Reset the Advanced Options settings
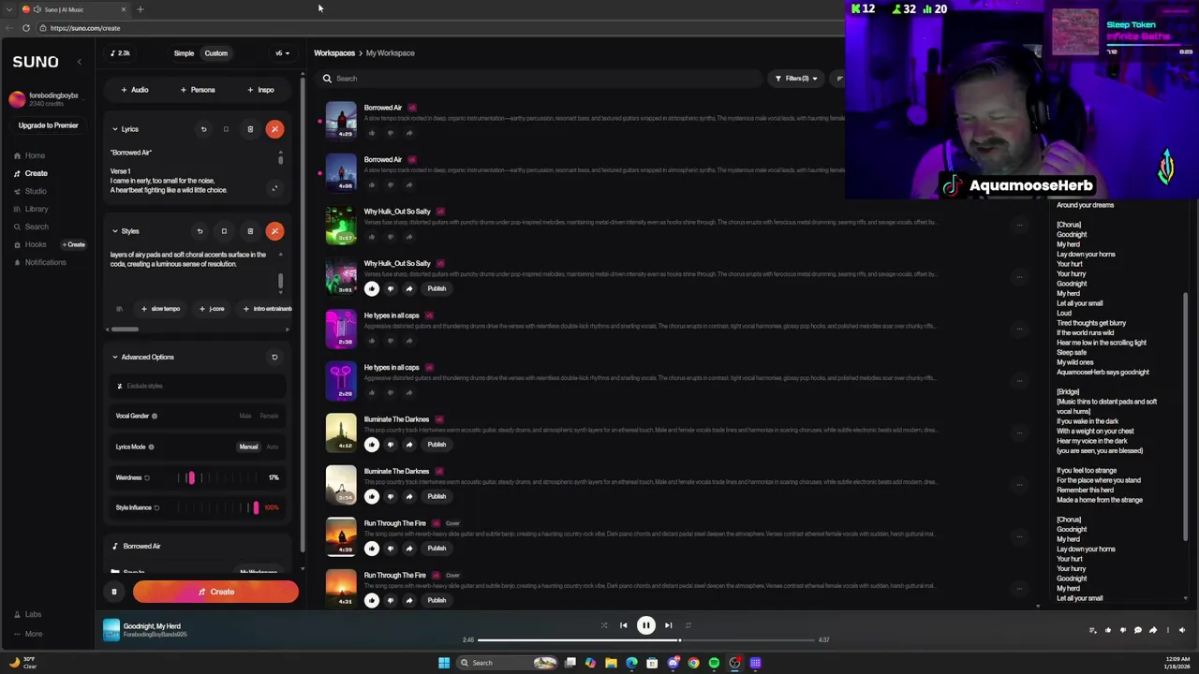The height and width of the screenshot is (674, 1199). click(x=274, y=357)
